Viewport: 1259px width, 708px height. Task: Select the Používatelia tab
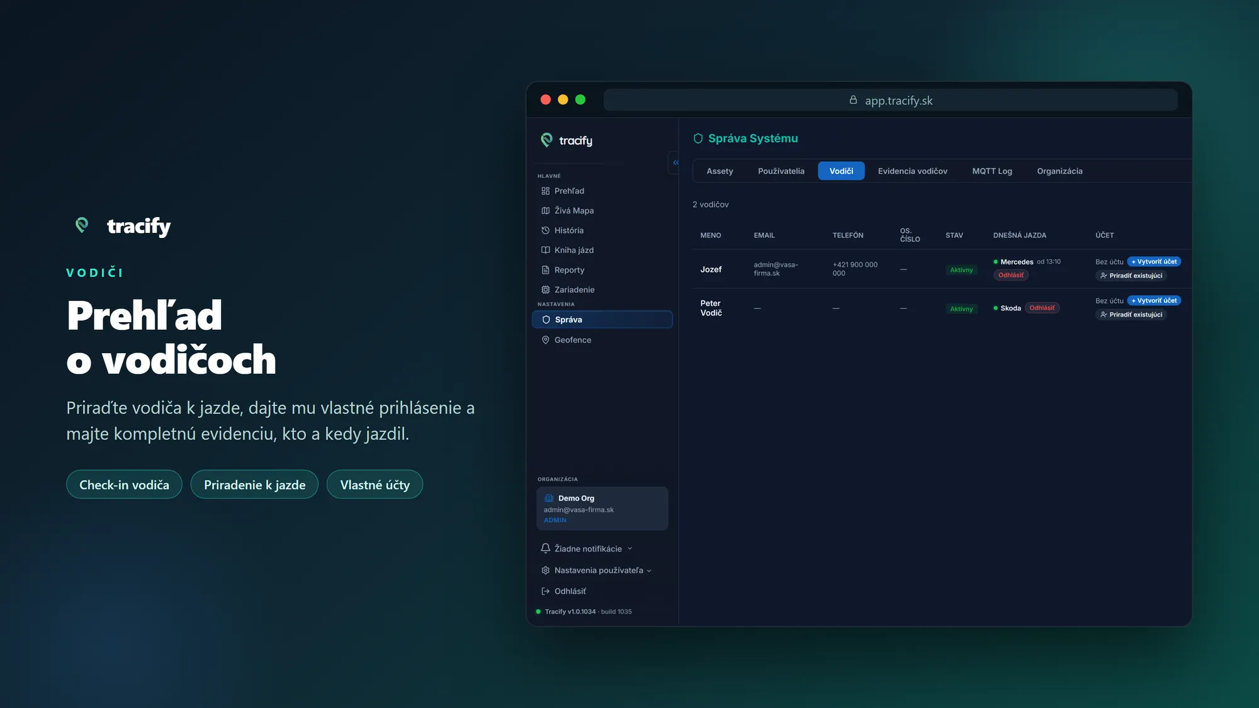pos(781,171)
